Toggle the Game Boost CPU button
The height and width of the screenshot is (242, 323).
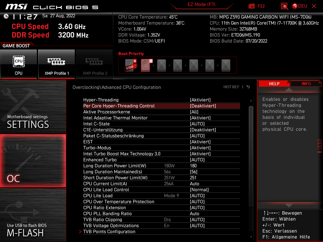19,64
